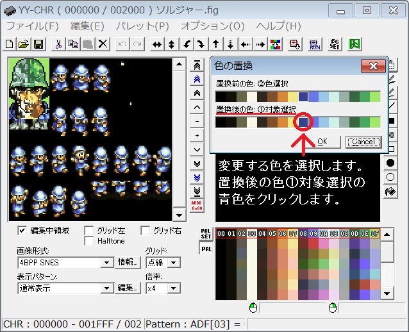Click the blue double-chevron up address icon
This screenshot has width=409, height=332.
pos(197,79)
